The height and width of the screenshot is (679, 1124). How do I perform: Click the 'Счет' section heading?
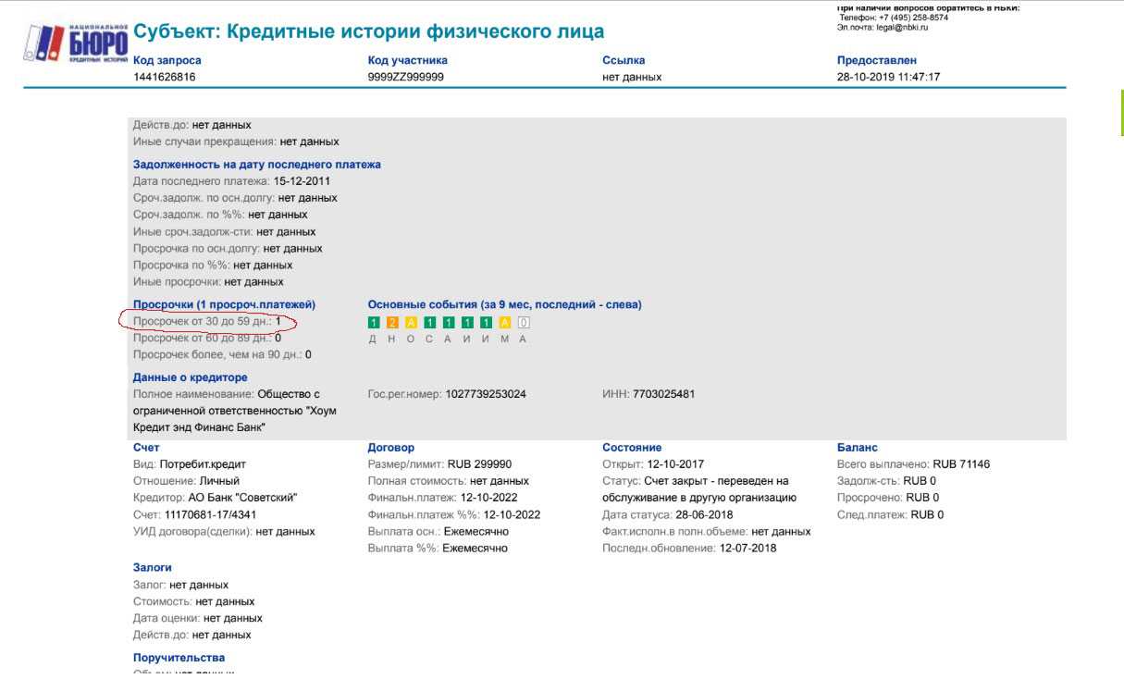point(146,448)
